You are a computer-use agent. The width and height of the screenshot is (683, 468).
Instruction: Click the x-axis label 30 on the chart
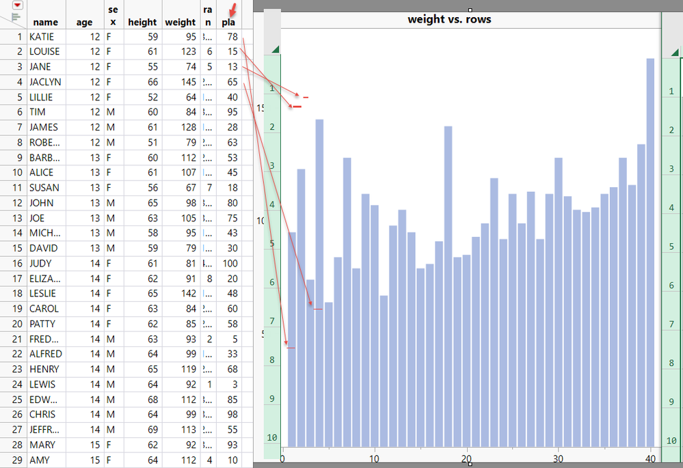(559, 458)
